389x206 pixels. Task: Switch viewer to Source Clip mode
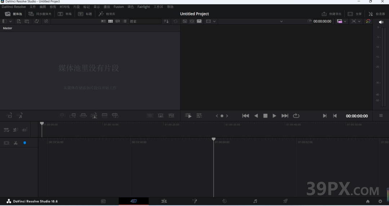[185, 21]
